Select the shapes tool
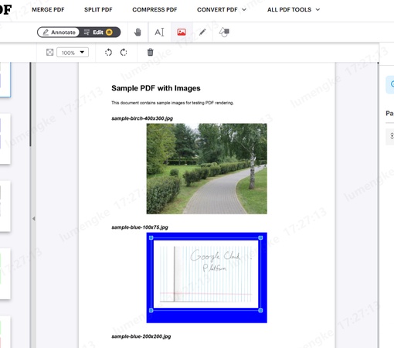The height and width of the screenshot is (348, 394). coord(224,32)
